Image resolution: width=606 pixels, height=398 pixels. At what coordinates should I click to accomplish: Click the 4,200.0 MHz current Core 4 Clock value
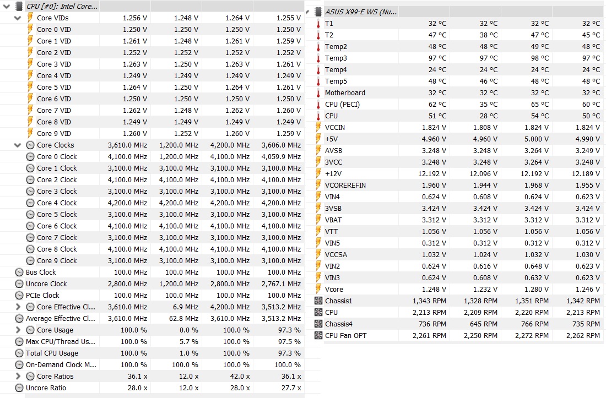[127, 203]
